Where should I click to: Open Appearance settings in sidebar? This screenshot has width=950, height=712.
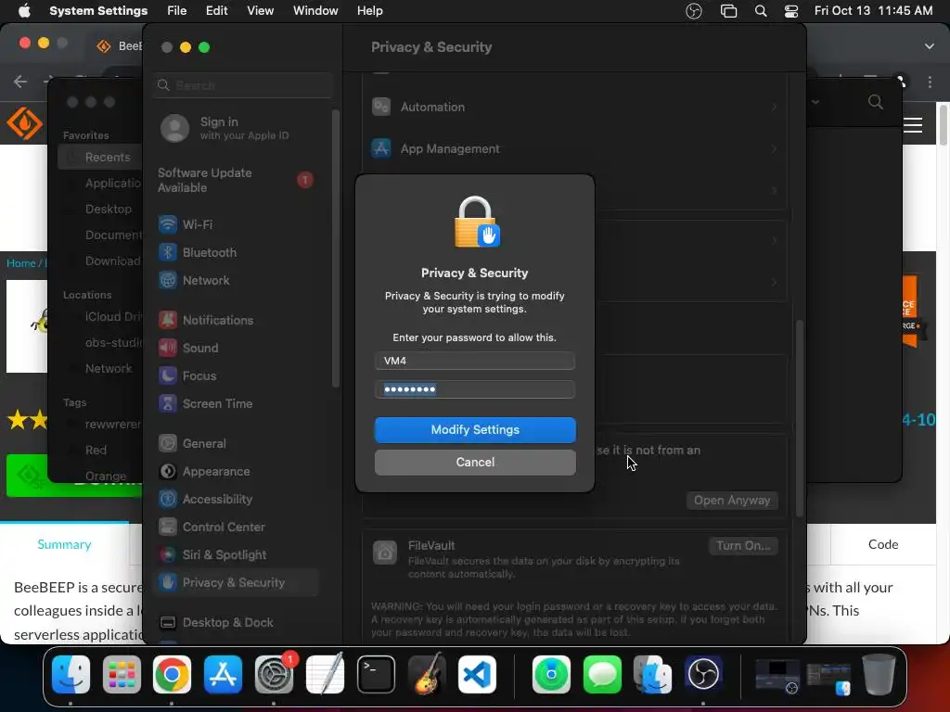[x=204, y=472]
